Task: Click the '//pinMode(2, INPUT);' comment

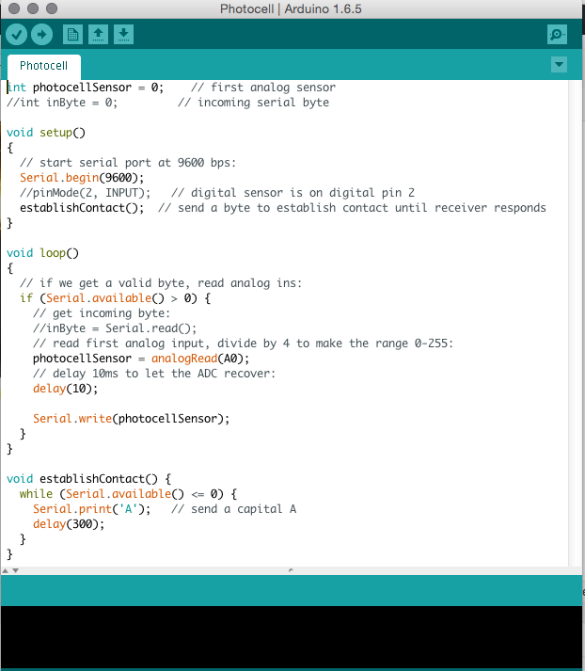Action: tap(85, 193)
